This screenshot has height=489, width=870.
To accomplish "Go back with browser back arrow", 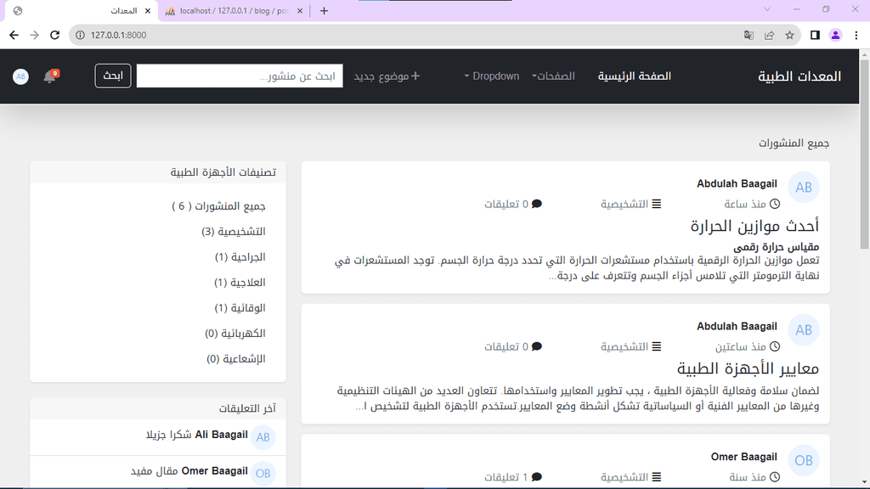I will (x=14, y=35).
